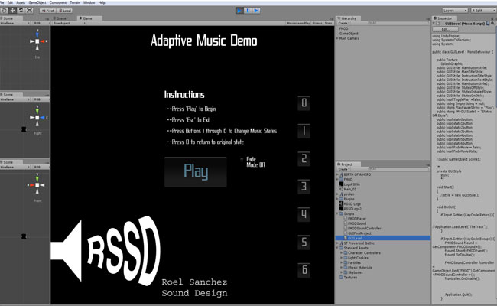
Task: Open the Inspector tab
Action: click(x=443, y=18)
